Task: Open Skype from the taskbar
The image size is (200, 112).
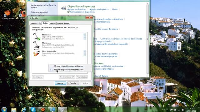Action: point(33,110)
